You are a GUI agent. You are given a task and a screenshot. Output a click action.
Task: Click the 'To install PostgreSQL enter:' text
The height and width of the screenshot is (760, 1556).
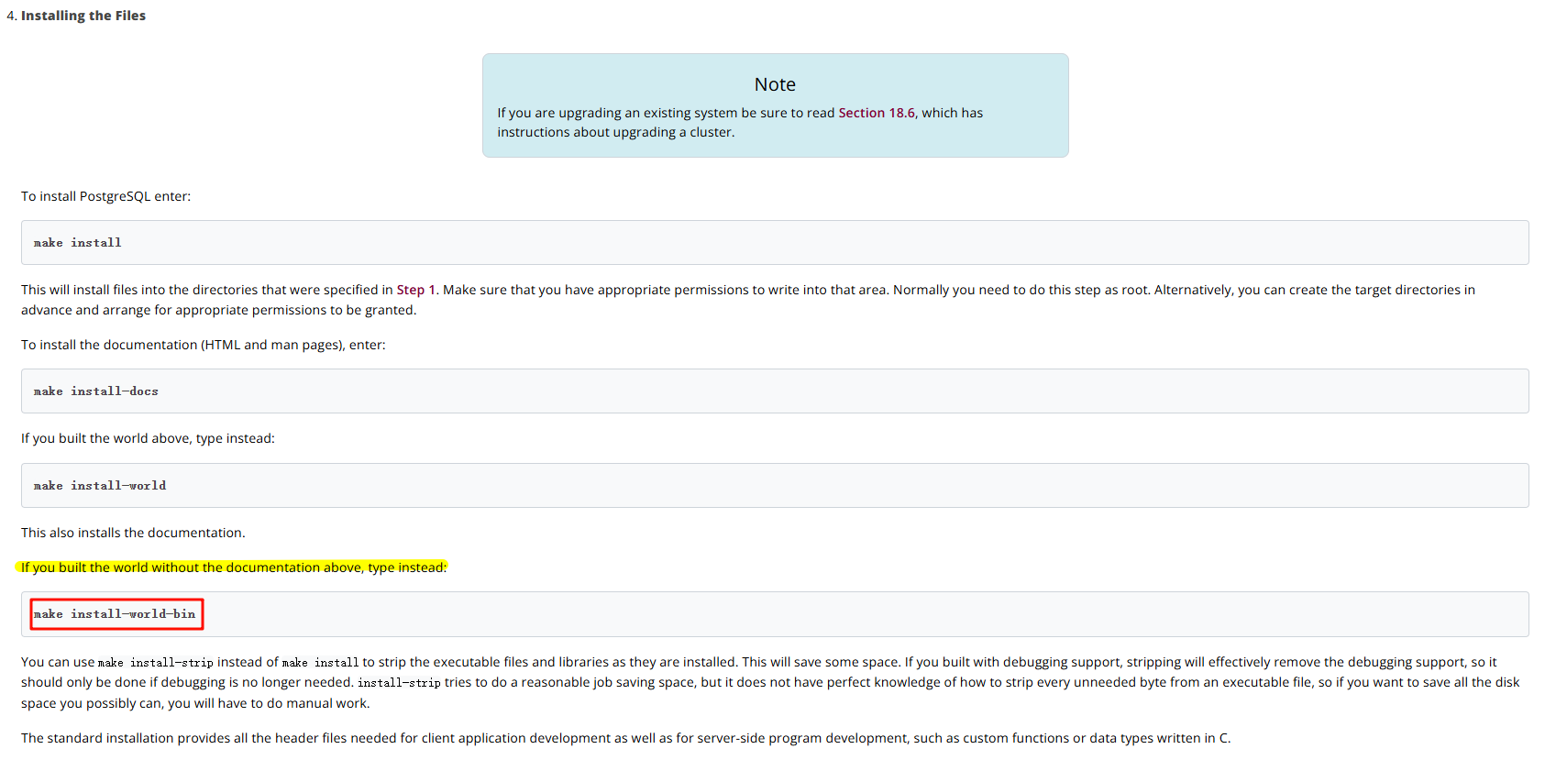(x=105, y=196)
